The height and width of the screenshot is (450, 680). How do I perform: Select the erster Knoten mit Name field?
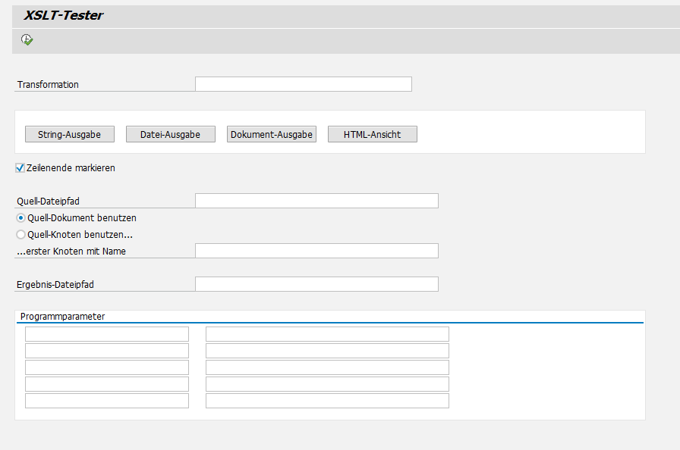pyautogui.click(x=316, y=251)
